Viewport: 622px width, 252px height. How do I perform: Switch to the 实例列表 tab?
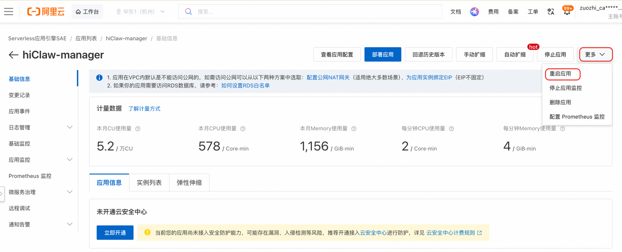click(149, 183)
